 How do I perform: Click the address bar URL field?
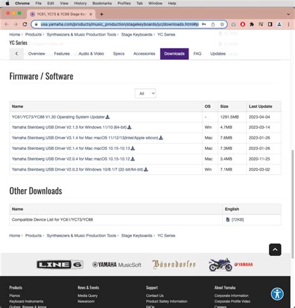[119, 24]
